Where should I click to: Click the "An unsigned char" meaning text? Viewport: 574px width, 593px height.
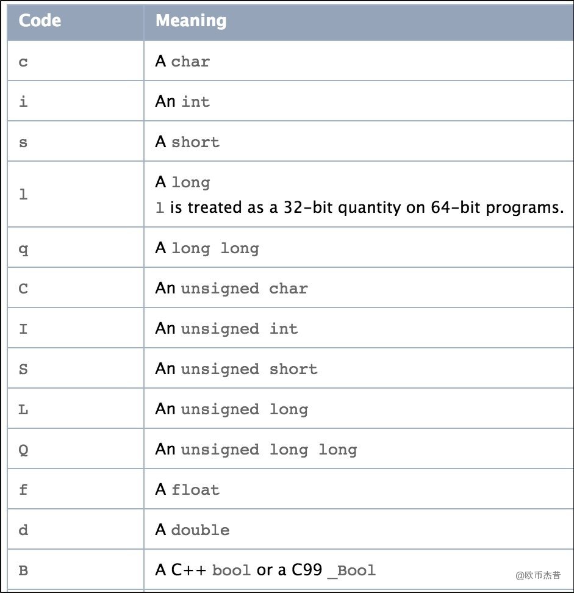click(x=231, y=289)
